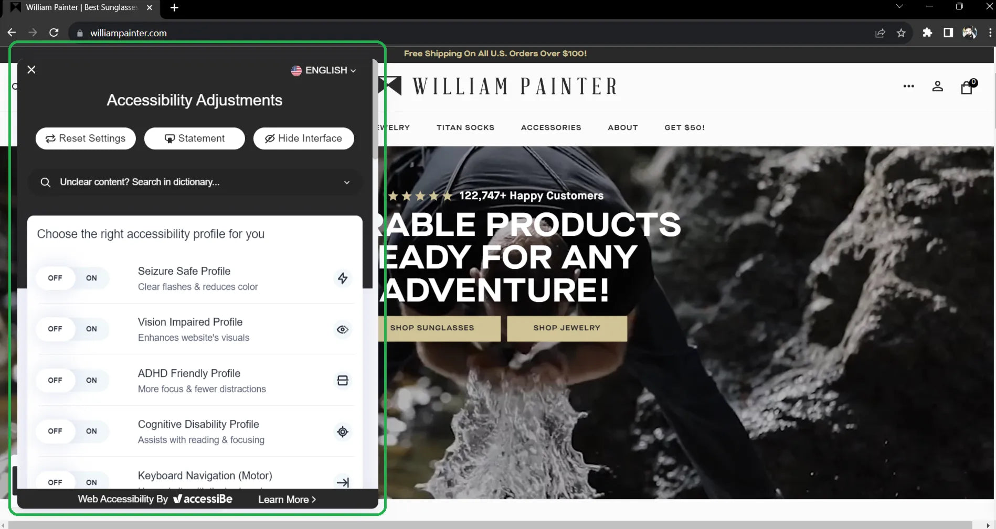Turn on Keyboard Navigation (Motor) profile
Viewport: 996px width, 529px height.
(x=91, y=482)
